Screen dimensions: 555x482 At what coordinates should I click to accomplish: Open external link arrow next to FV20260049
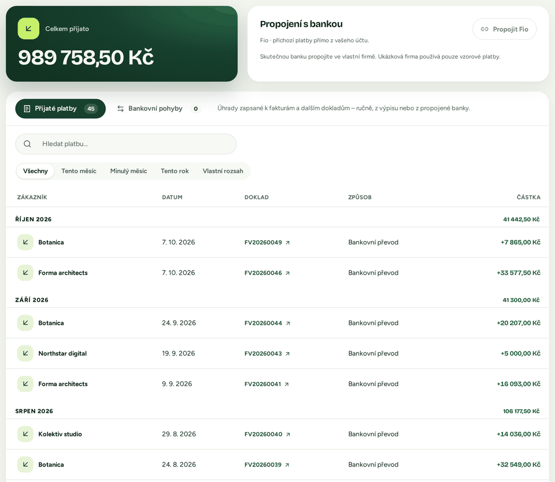tap(288, 242)
